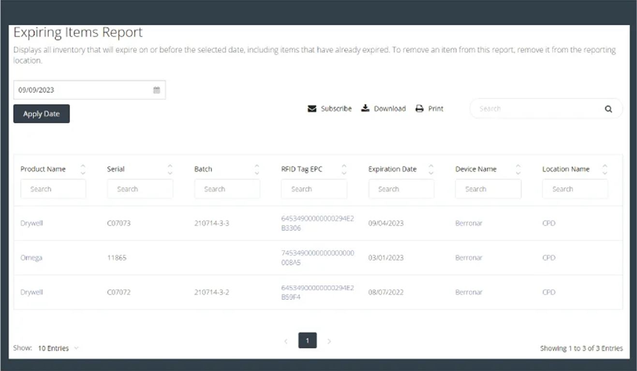The image size is (637, 371).
Task: Click the Print icon
Action: pyautogui.click(x=419, y=109)
